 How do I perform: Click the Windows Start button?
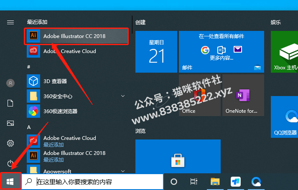10,182
